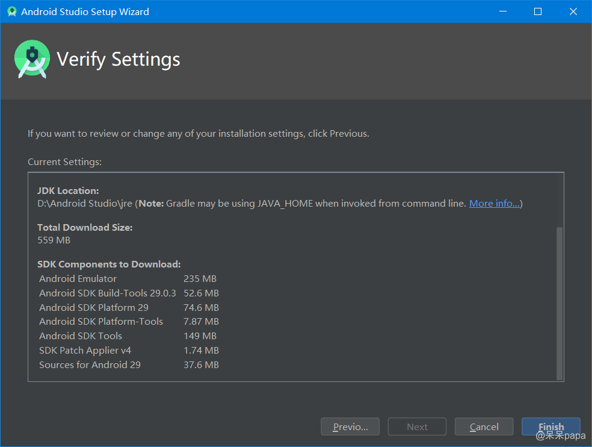Image resolution: width=592 pixels, height=447 pixels.
Task: Click the 37.6 MB size value
Action: point(201,364)
